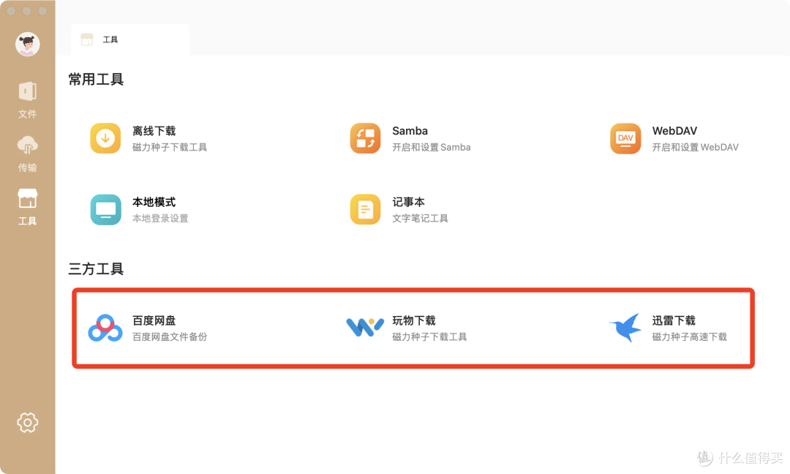Click the 工具 tab icon
The height and width of the screenshot is (474, 790).
[x=87, y=39]
